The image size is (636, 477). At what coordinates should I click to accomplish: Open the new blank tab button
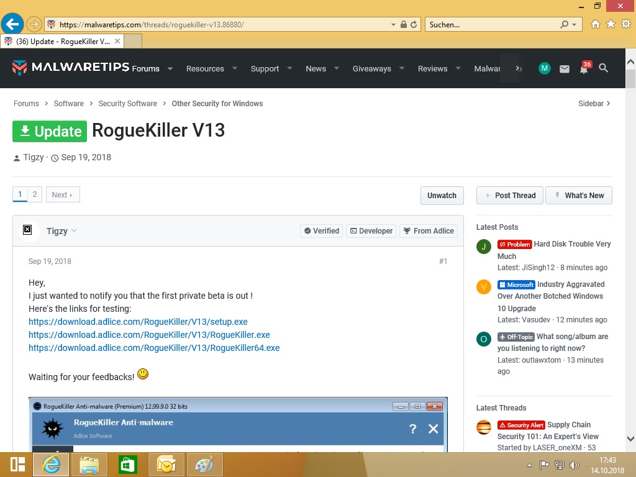(x=133, y=42)
